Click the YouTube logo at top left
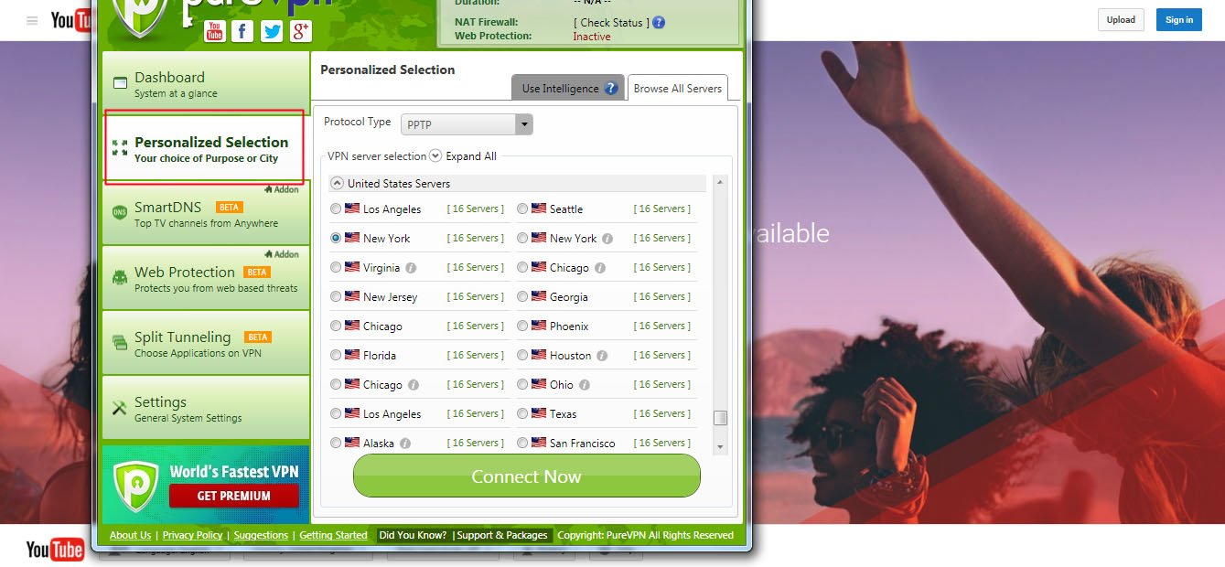The image size is (1225, 567). [71, 20]
